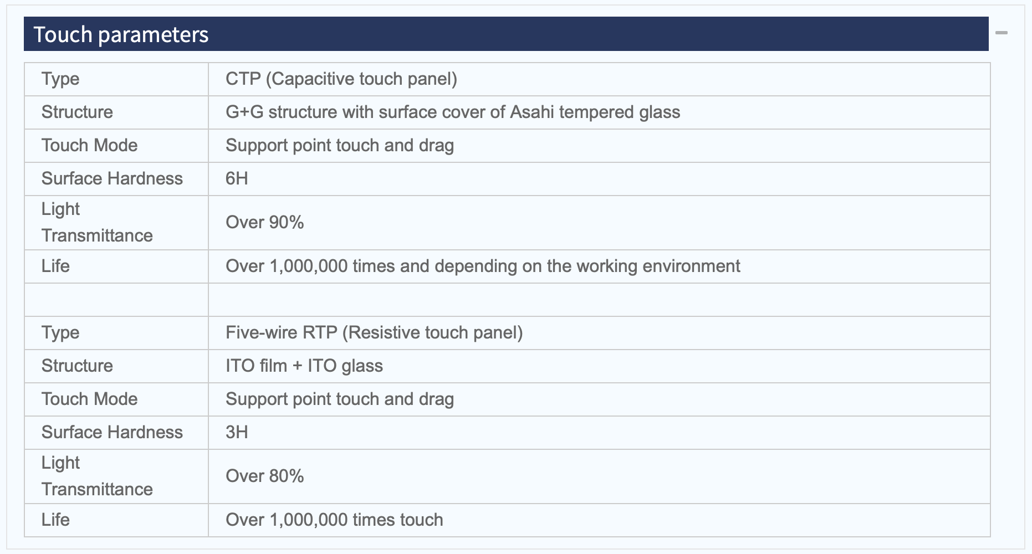Collapse the Touch parameters section
The image size is (1032, 554).
(x=1001, y=33)
